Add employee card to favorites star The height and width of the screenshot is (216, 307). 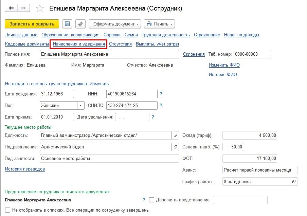point(40,8)
